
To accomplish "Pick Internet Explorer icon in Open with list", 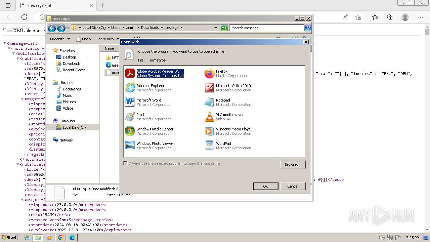I will pos(130,88).
